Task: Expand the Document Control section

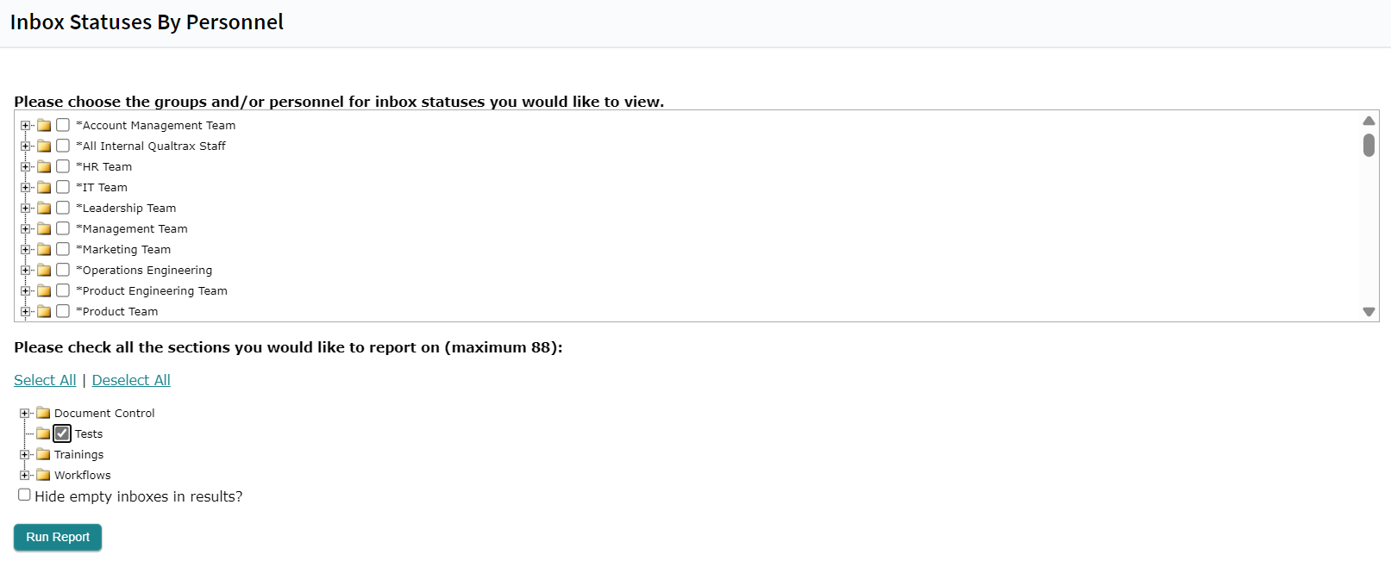Action: (25, 414)
